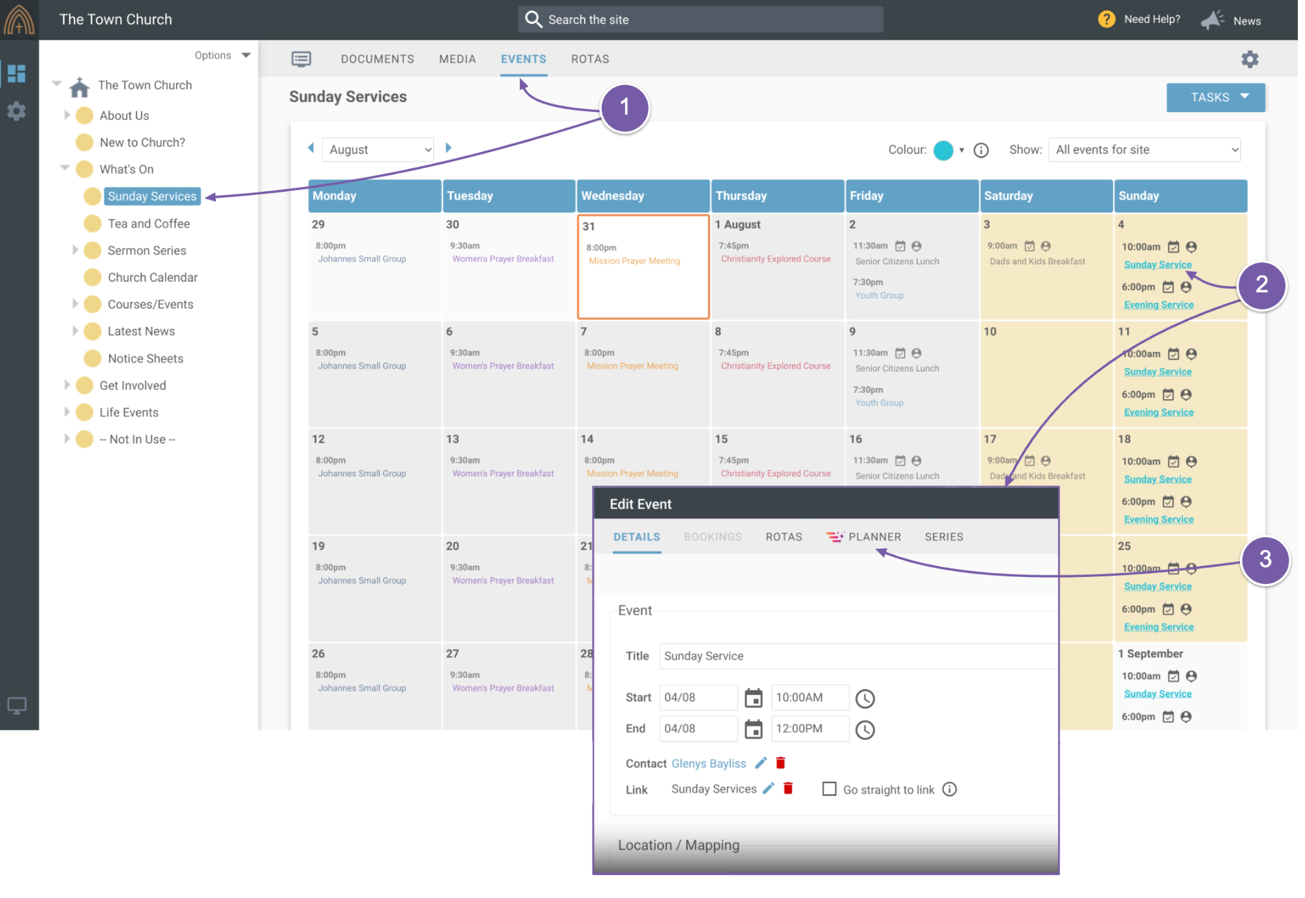Expand the About Us tree node
This screenshot has width=1305, height=898.
[67, 116]
